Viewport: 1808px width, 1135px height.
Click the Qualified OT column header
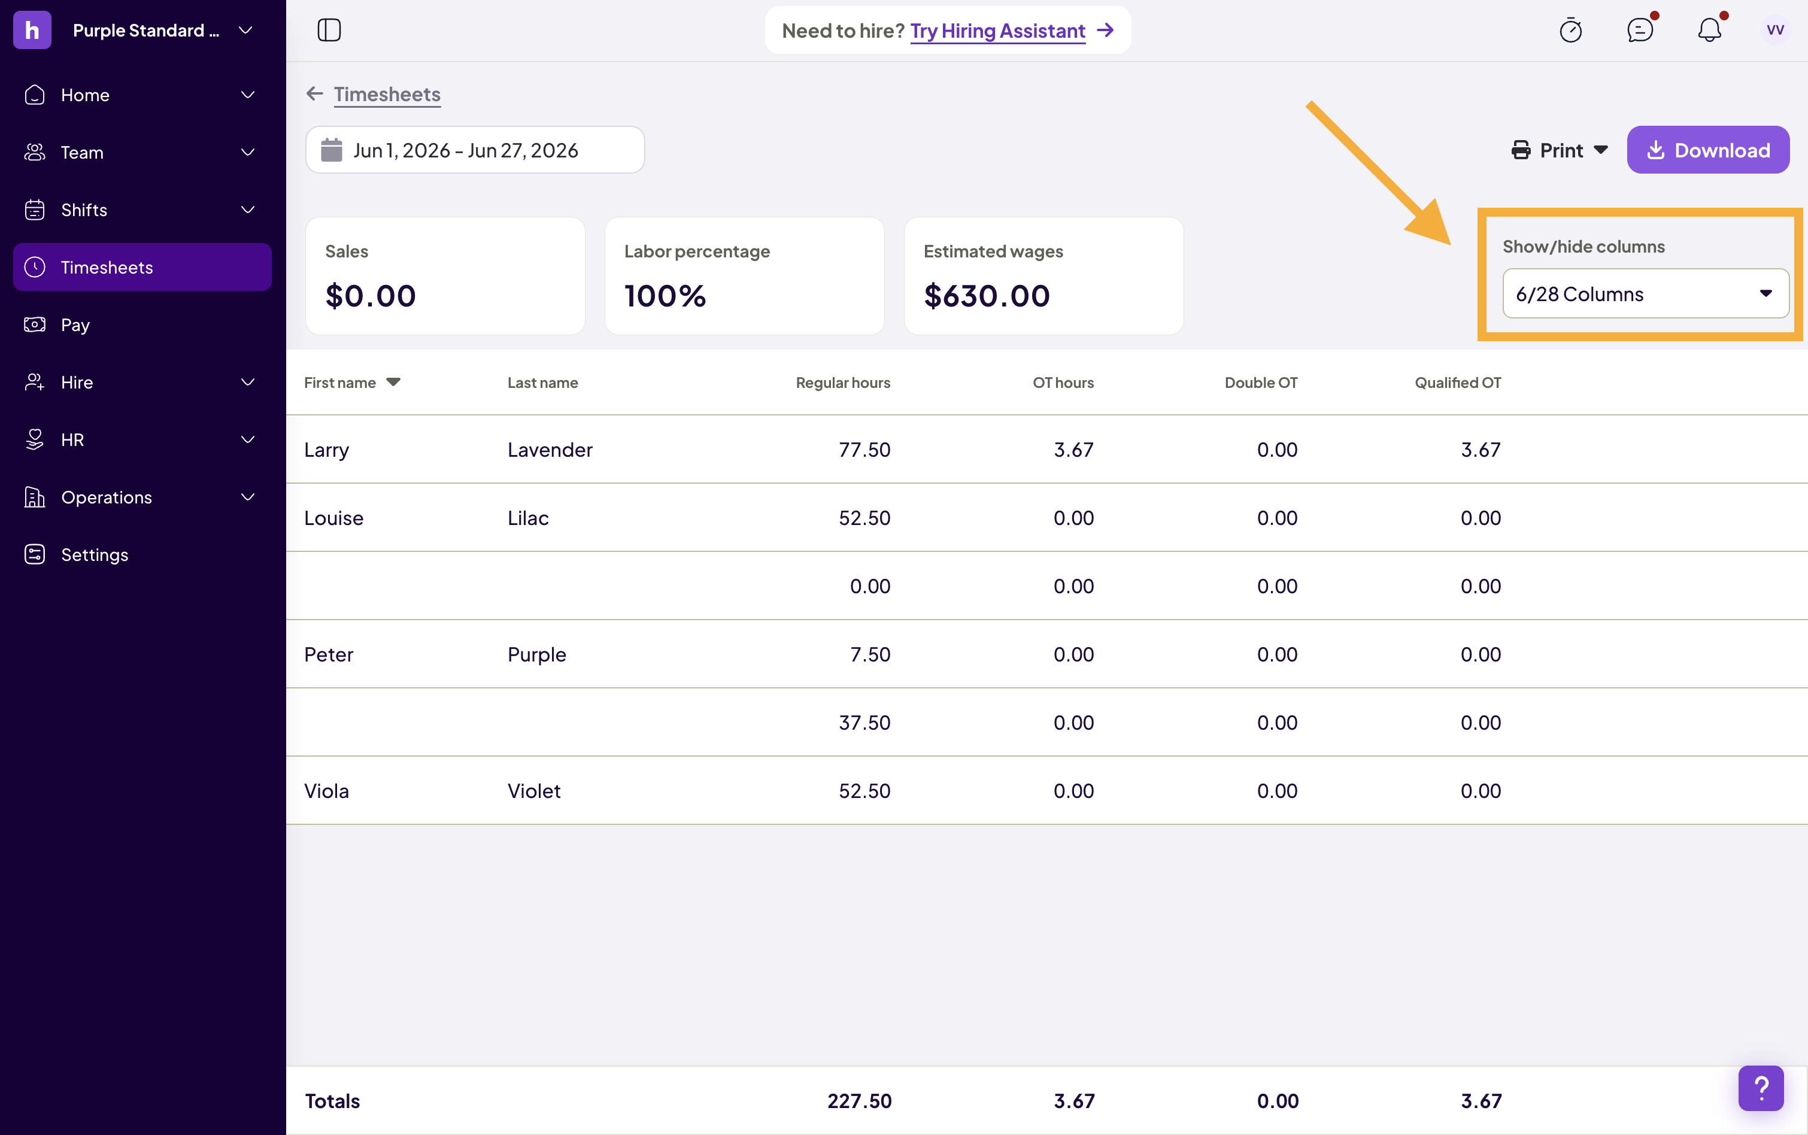[x=1458, y=383]
